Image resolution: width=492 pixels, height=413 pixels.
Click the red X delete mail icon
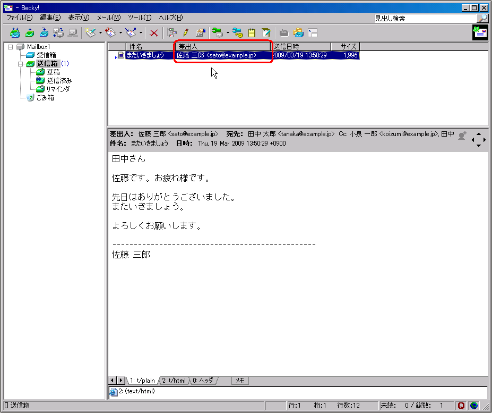tap(154, 33)
